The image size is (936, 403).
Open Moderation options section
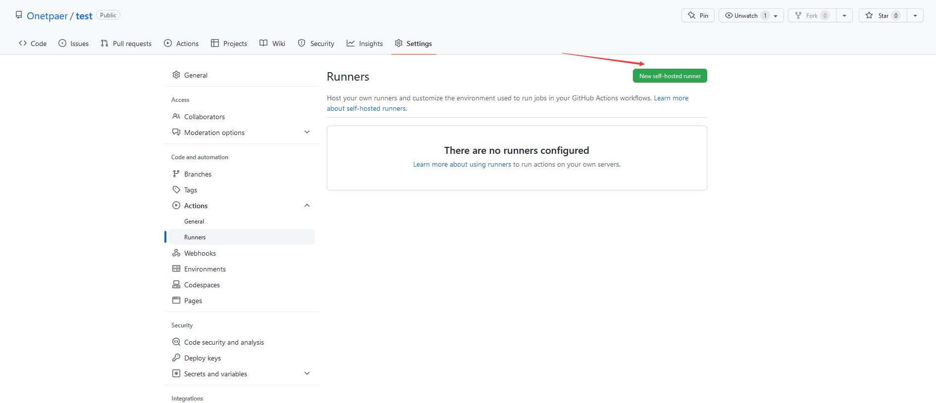242,133
